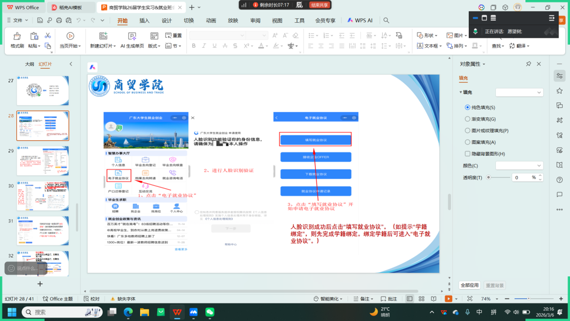Image resolution: width=570 pixels, height=321 pixels.
Task: Click AI generate single slide (AI 生成单页)
Action: (x=132, y=40)
